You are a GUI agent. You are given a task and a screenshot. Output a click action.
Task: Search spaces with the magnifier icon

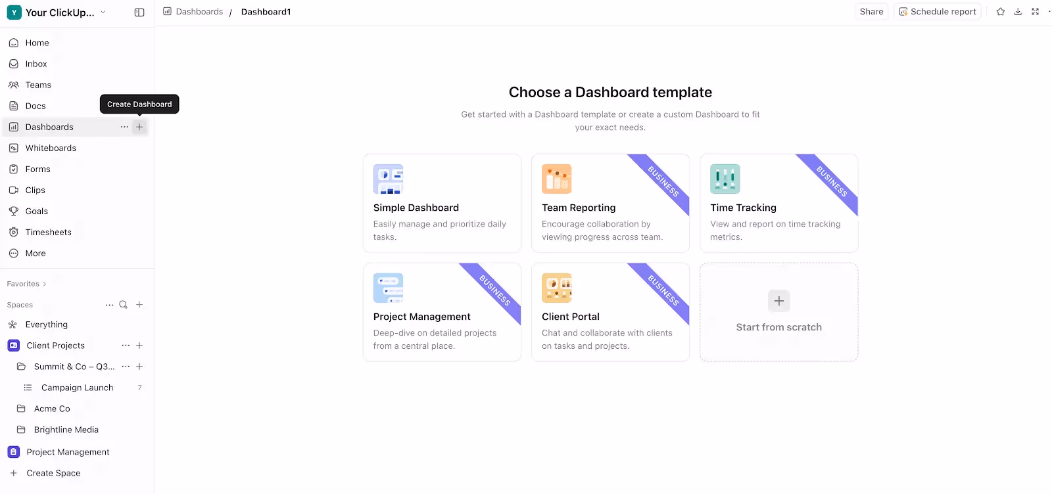[x=123, y=305]
